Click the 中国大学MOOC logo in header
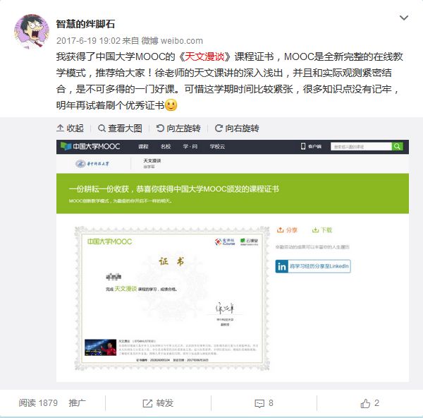This screenshot has width=423, height=418. click(90, 146)
